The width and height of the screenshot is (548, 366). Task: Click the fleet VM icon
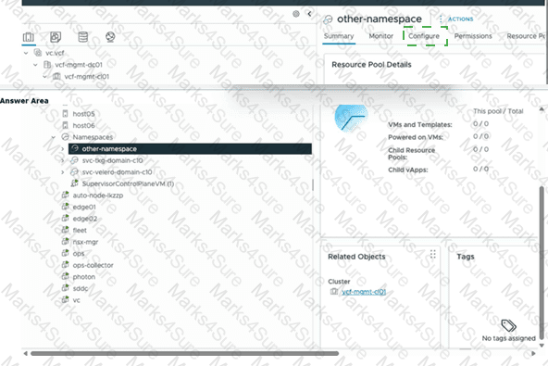65,230
